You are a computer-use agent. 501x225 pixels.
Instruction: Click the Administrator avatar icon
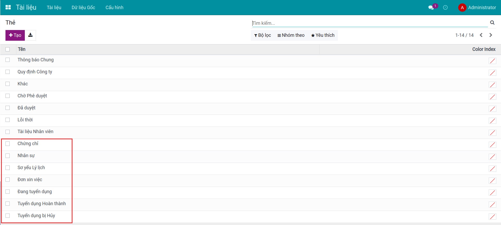tap(462, 8)
